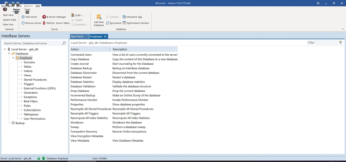Click Data View in the General group
Screen dimensions: 346x162
[8, 25]
